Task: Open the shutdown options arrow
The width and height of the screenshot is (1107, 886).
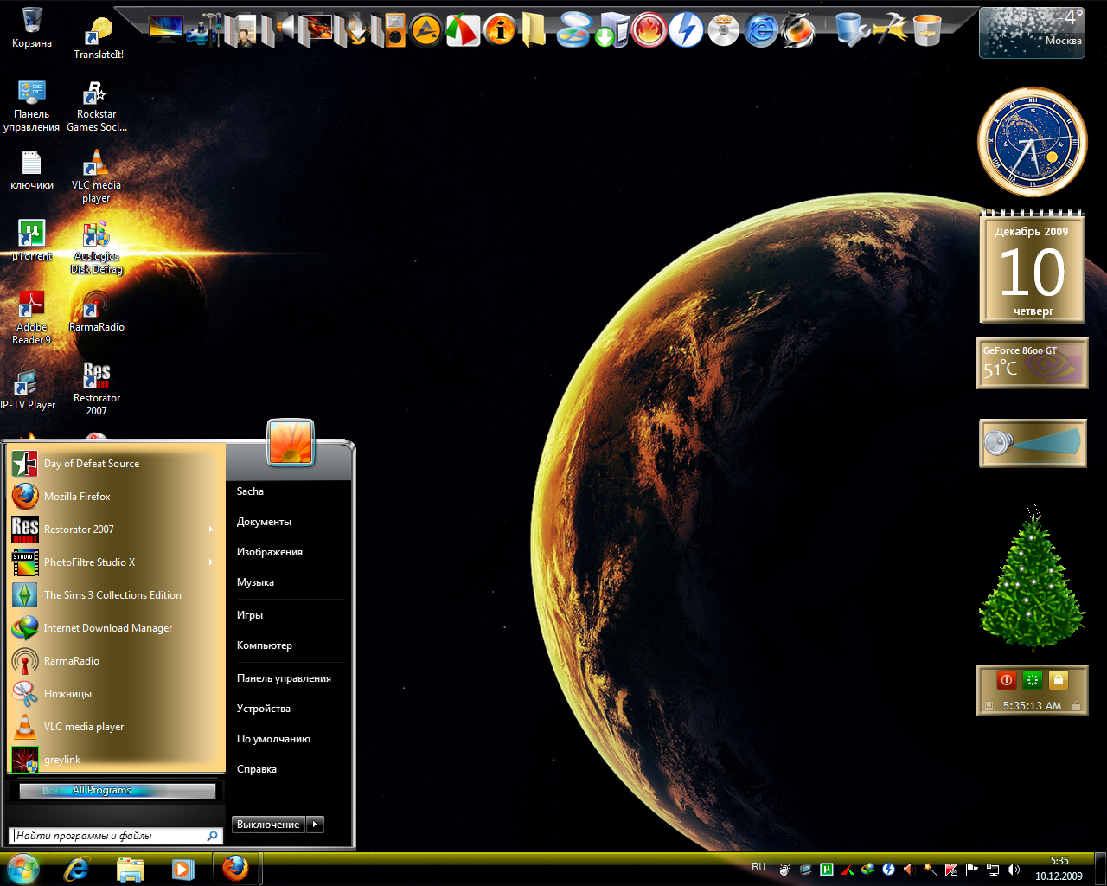Action: click(316, 825)
